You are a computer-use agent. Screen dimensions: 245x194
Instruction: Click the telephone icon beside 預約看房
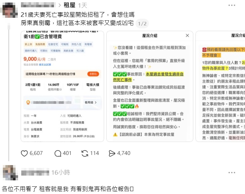tap(204, 50)
